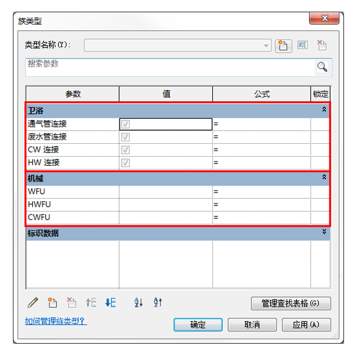Collapse the 卫浴 parameter group
The height and width of the screenshot is (353, 352).
(x=324, y=109)
